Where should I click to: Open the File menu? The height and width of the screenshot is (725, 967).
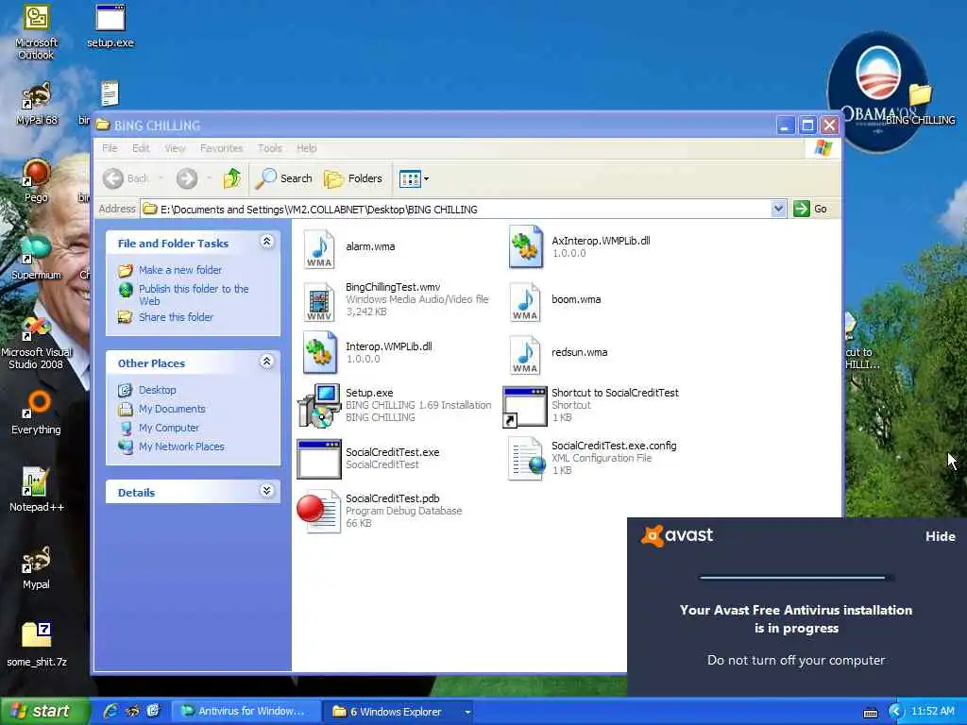(110, 148)
